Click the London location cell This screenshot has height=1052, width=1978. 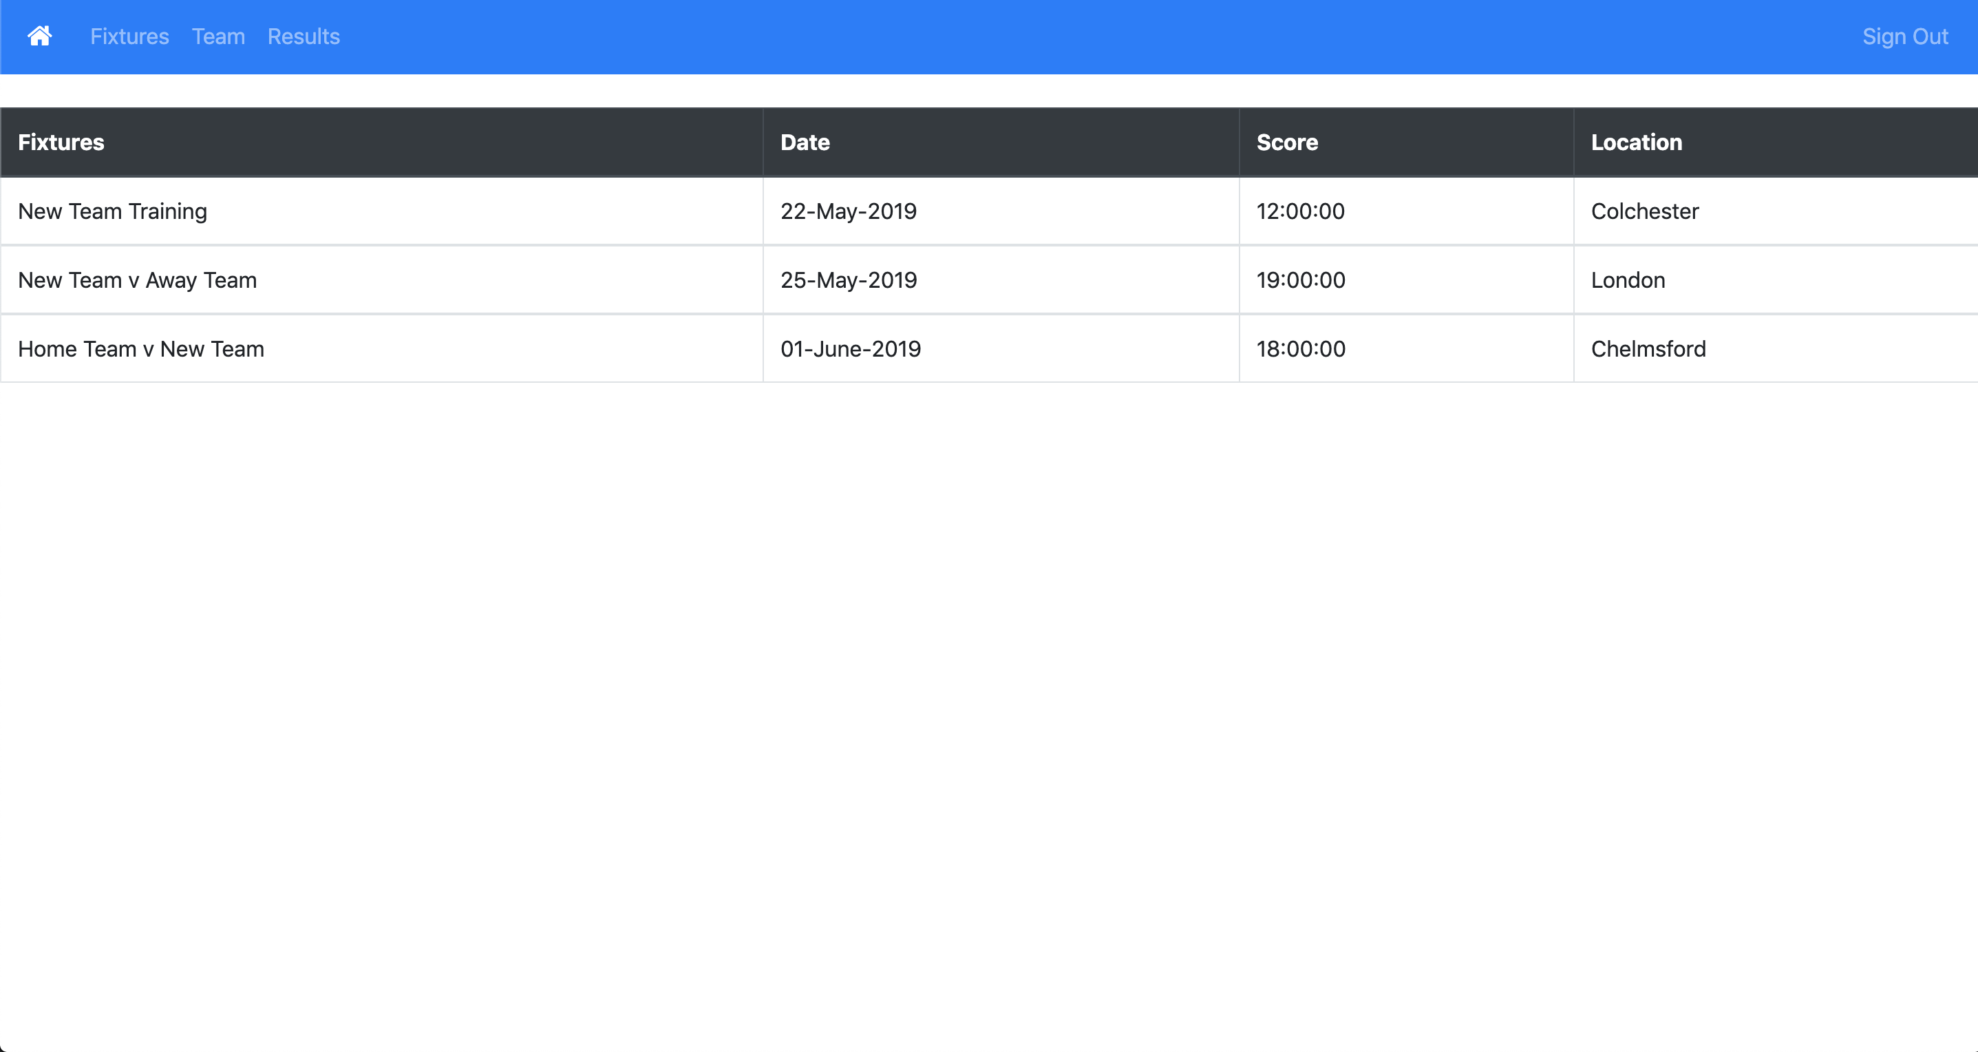tap(1628, 280)
